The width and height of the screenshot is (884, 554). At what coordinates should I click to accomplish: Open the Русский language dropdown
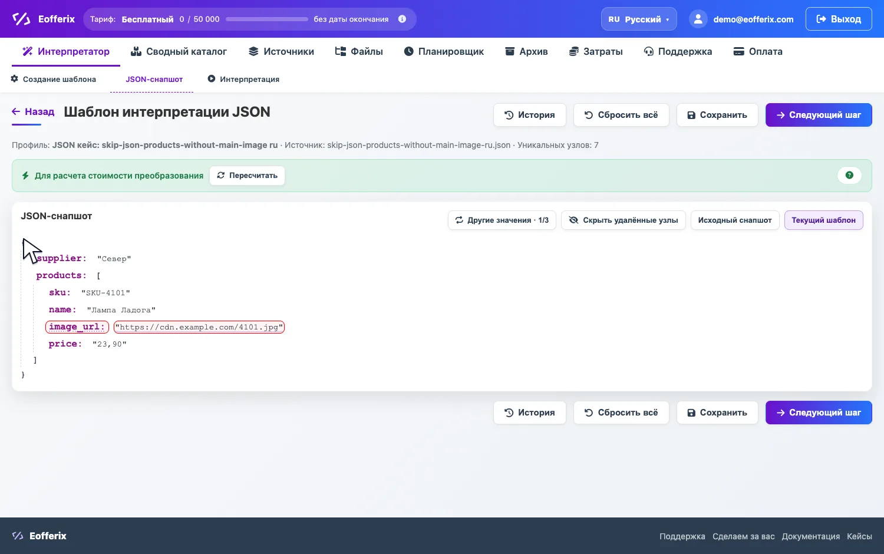pos(639,19)
